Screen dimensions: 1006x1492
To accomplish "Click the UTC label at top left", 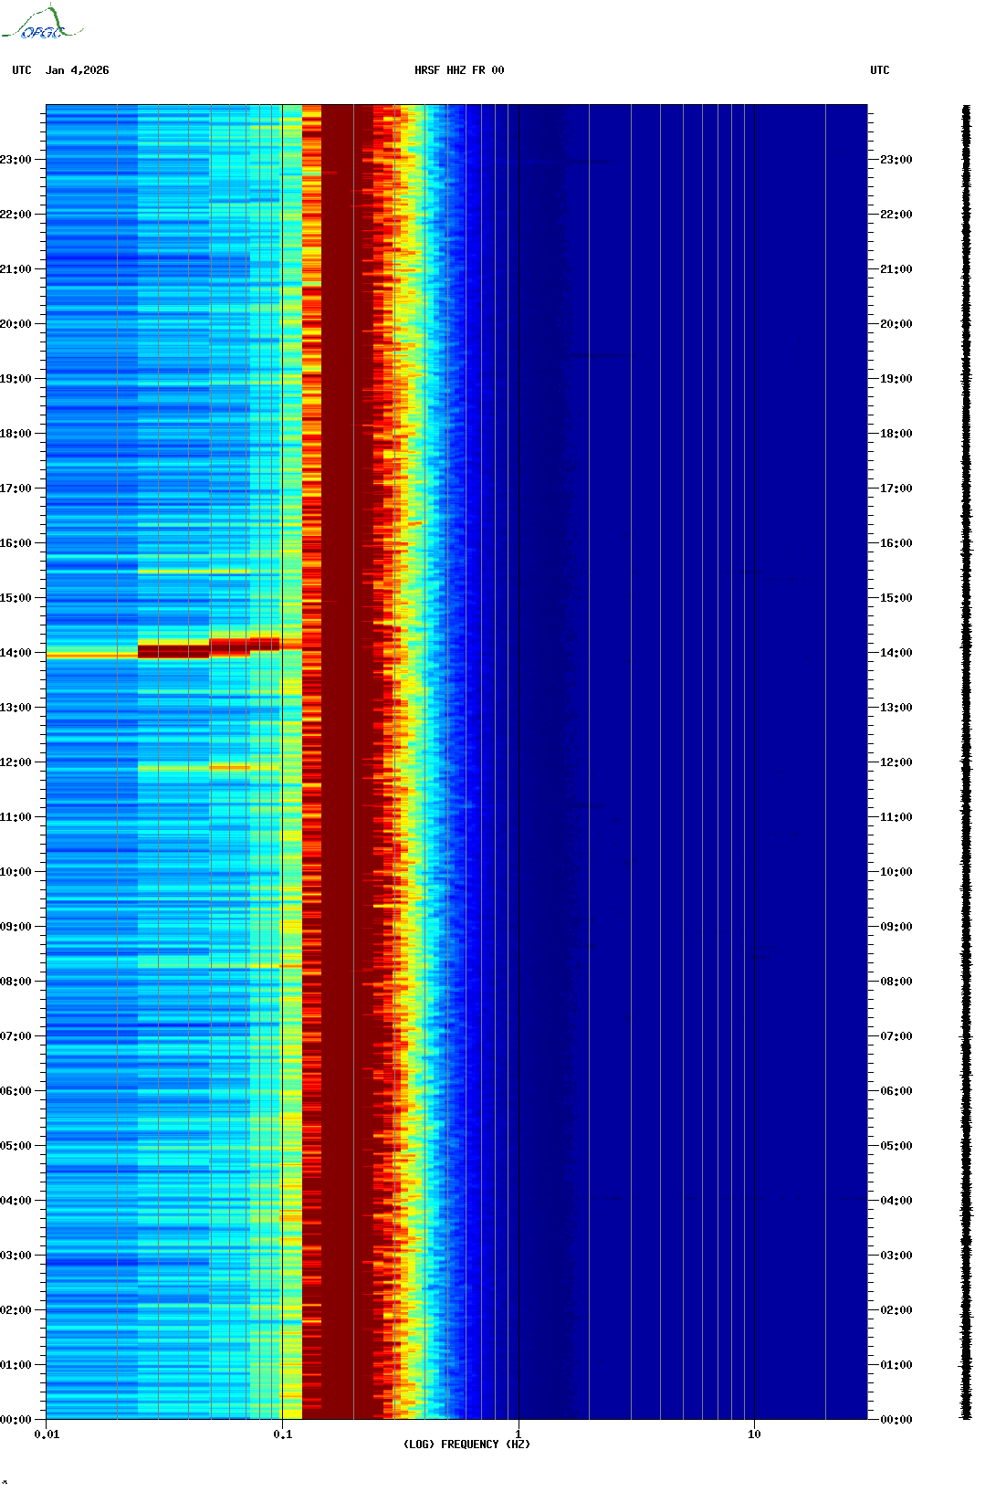I will pyautogui.click(x=22, y=70).
